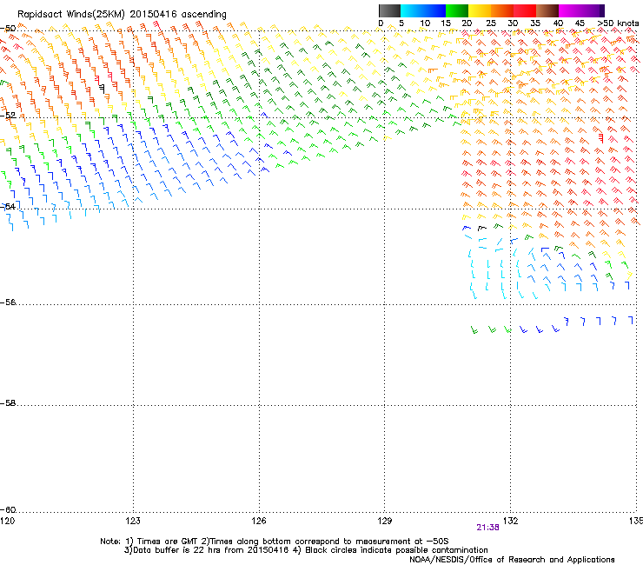Click the title text Rapidscat Winds(25KM)

(71, 15)
